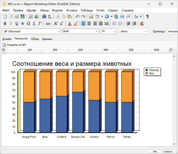Click the vertical scrollbar down arrow
This screenshot has width=178, height=154.
174,144
